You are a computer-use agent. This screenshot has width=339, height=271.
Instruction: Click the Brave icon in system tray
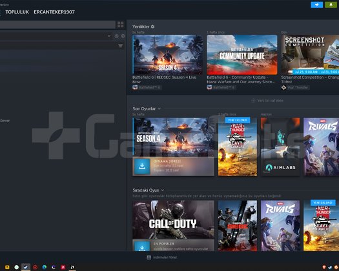coord(324,267)
